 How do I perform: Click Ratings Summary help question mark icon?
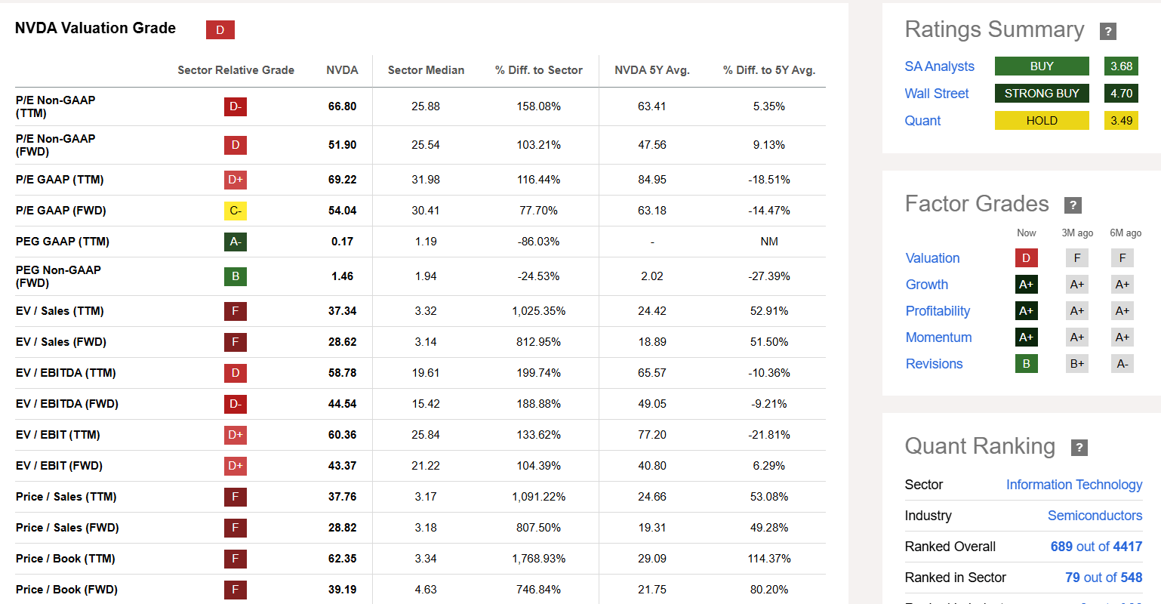pos(1107,31)
